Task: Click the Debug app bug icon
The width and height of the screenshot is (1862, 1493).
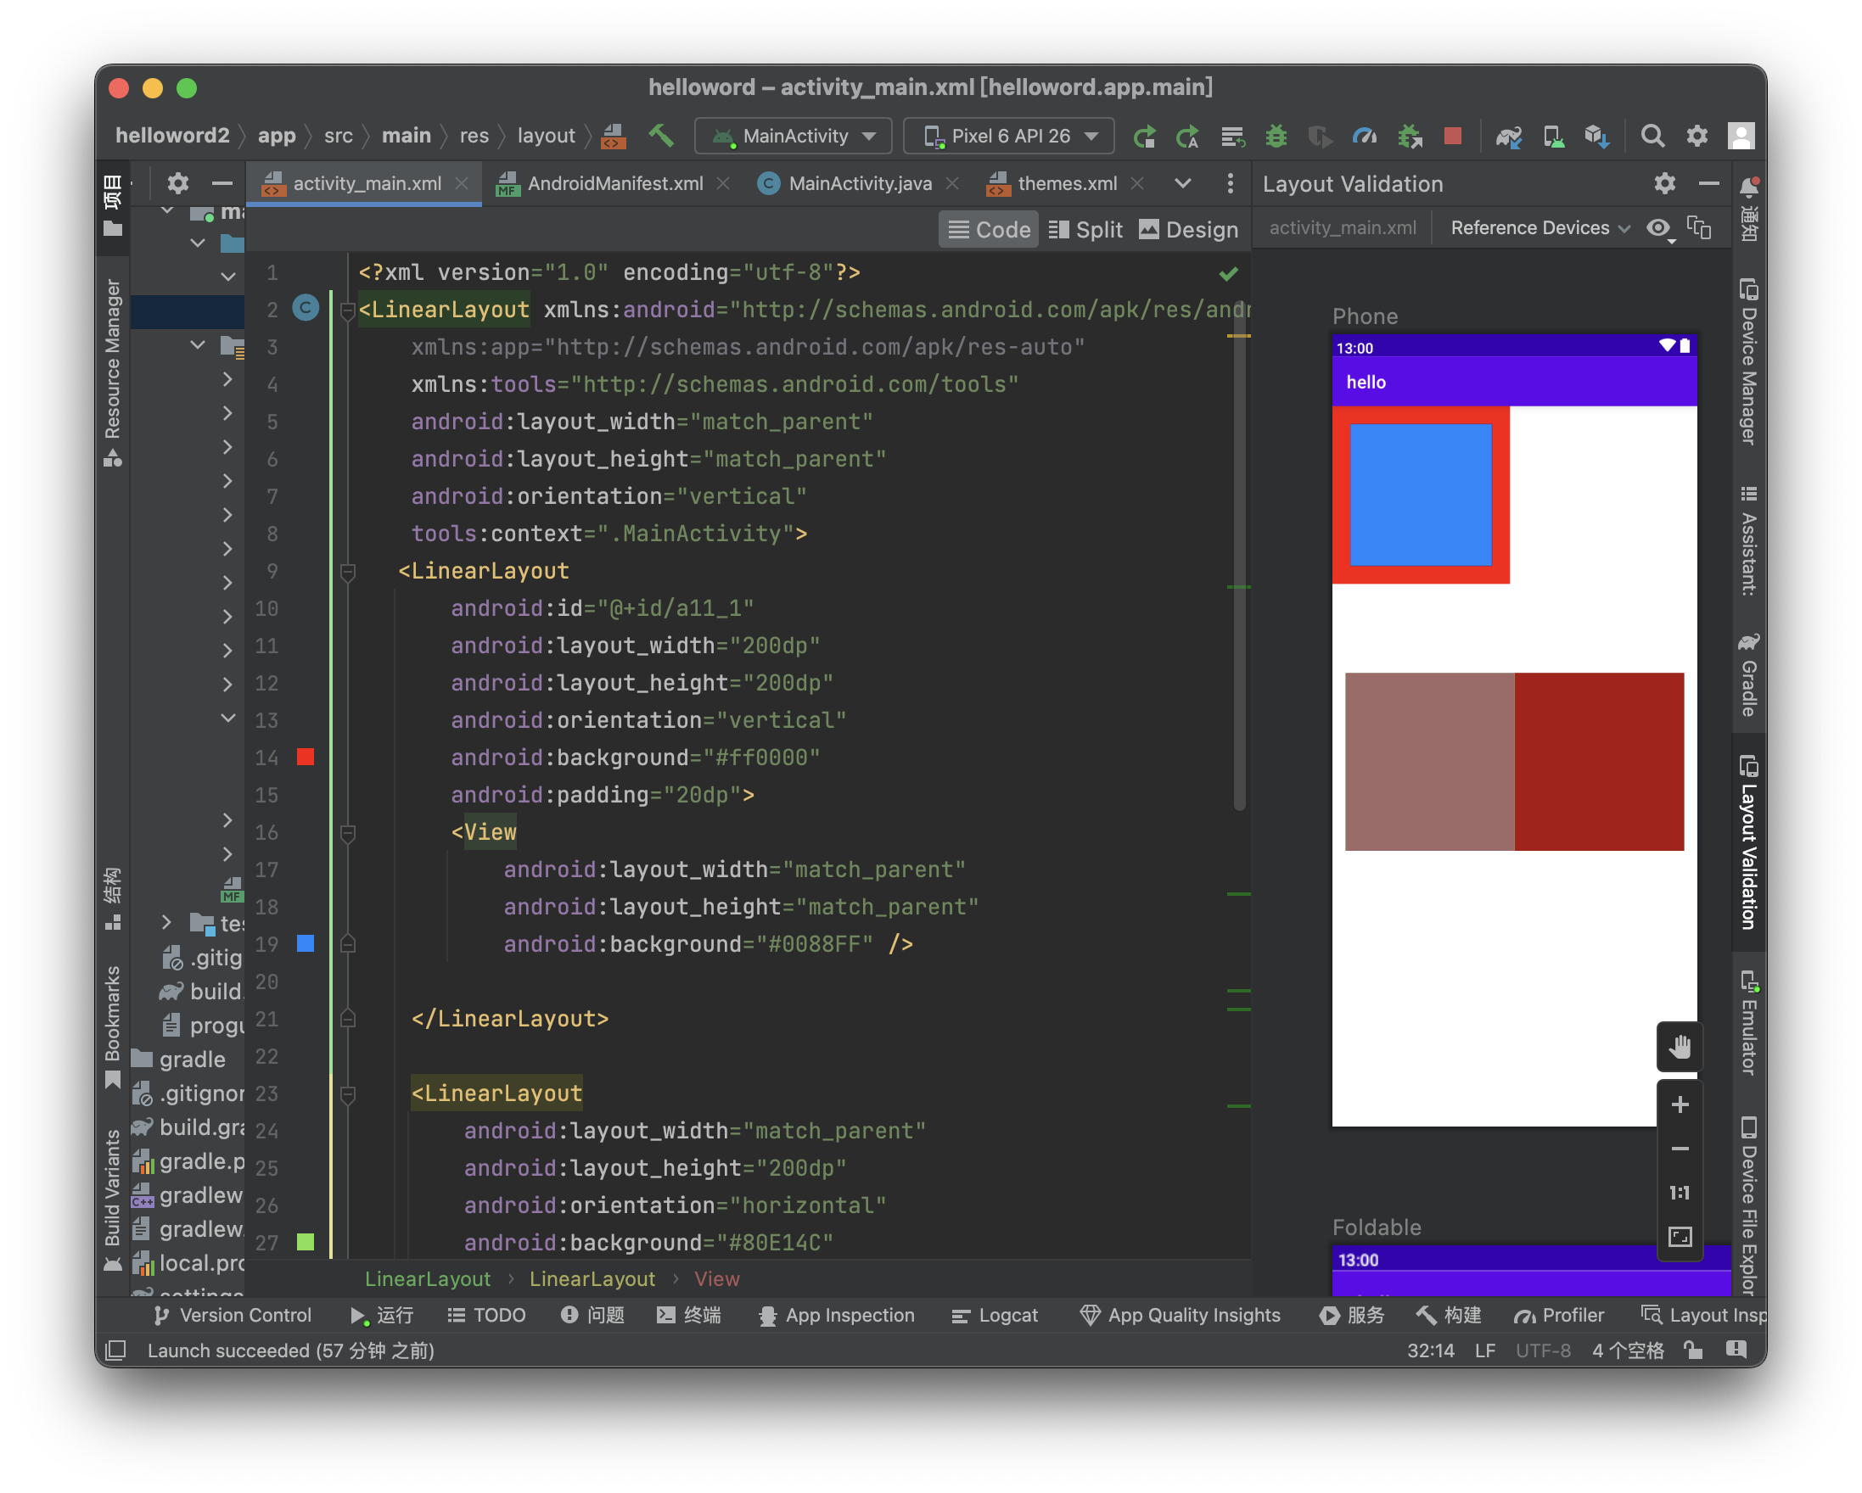Action: 1276,136
